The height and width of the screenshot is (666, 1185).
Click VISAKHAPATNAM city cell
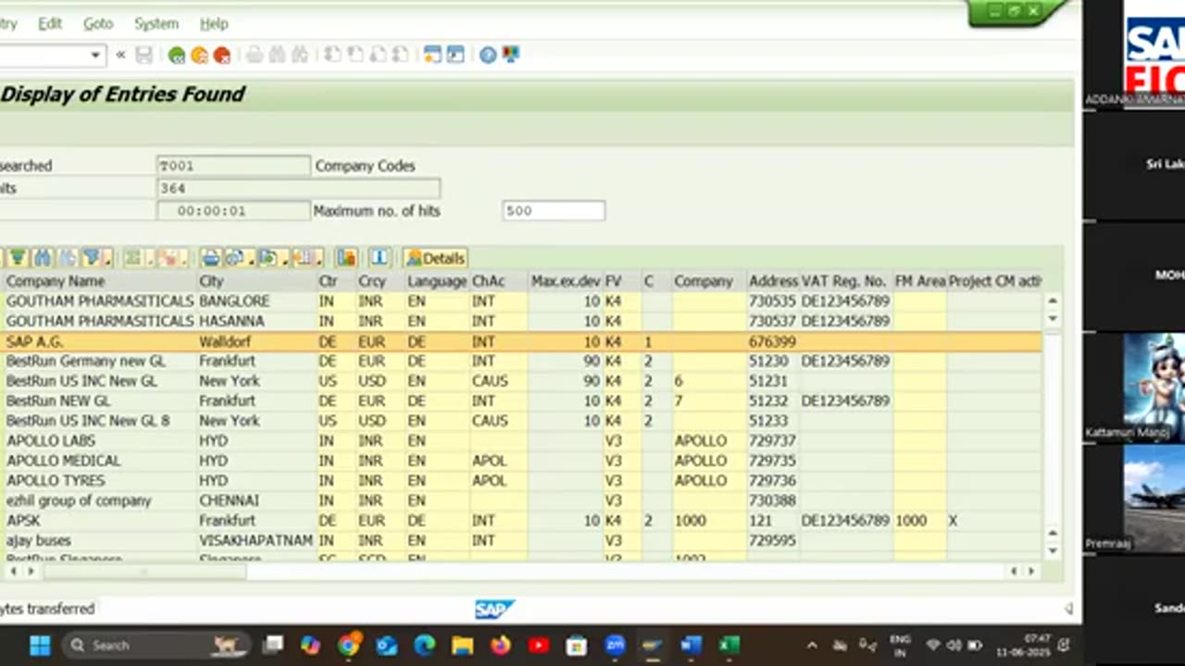(x=256, y=540)
